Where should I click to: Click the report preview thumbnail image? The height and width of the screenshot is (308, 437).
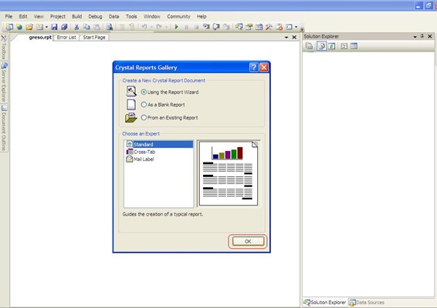tap(229, 174)
